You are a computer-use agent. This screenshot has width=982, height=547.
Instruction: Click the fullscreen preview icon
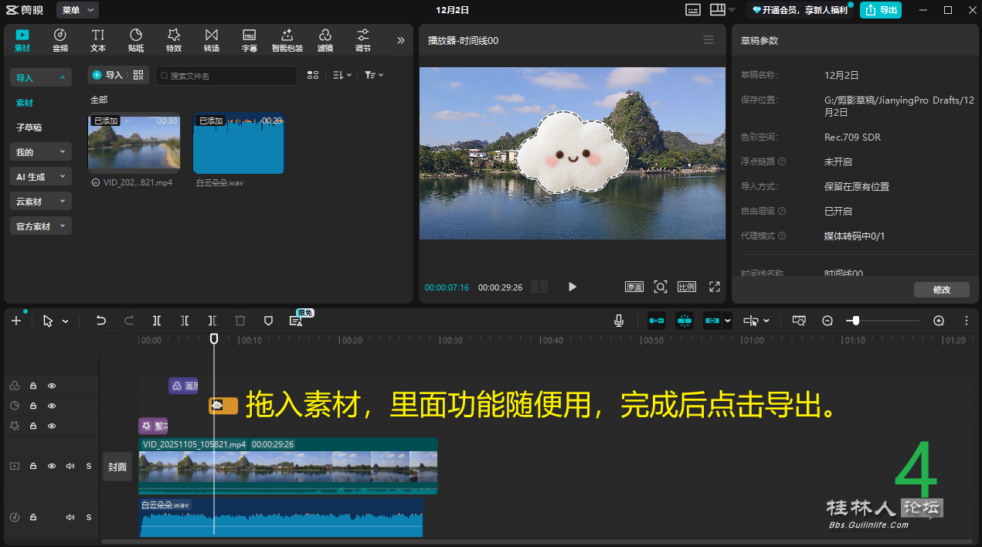715,287
